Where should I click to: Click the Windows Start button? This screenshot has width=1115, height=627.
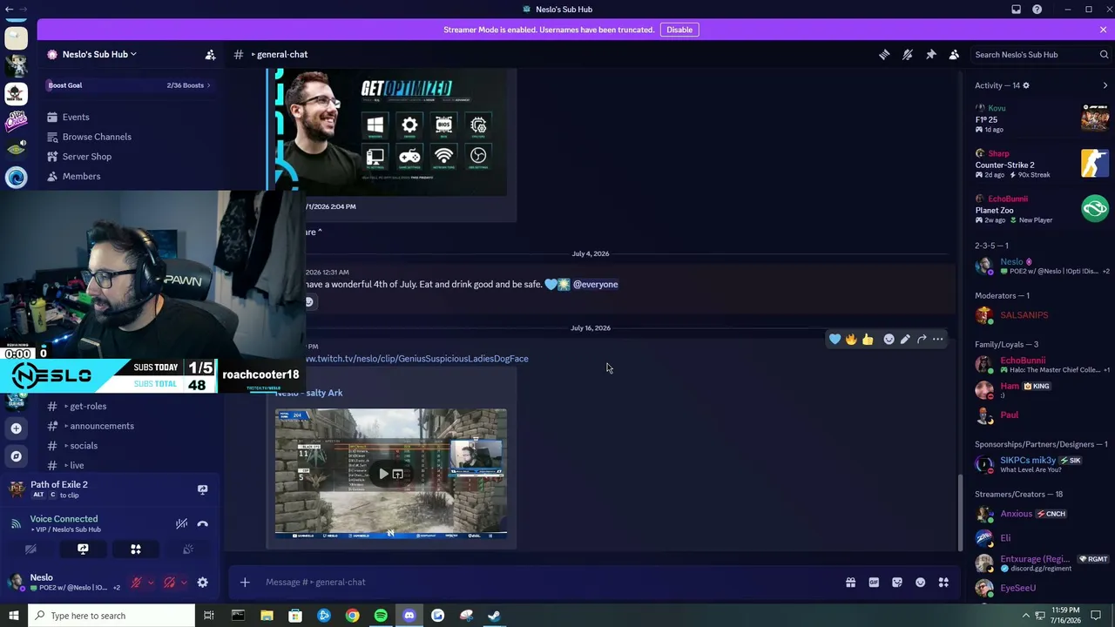(13, 616)
